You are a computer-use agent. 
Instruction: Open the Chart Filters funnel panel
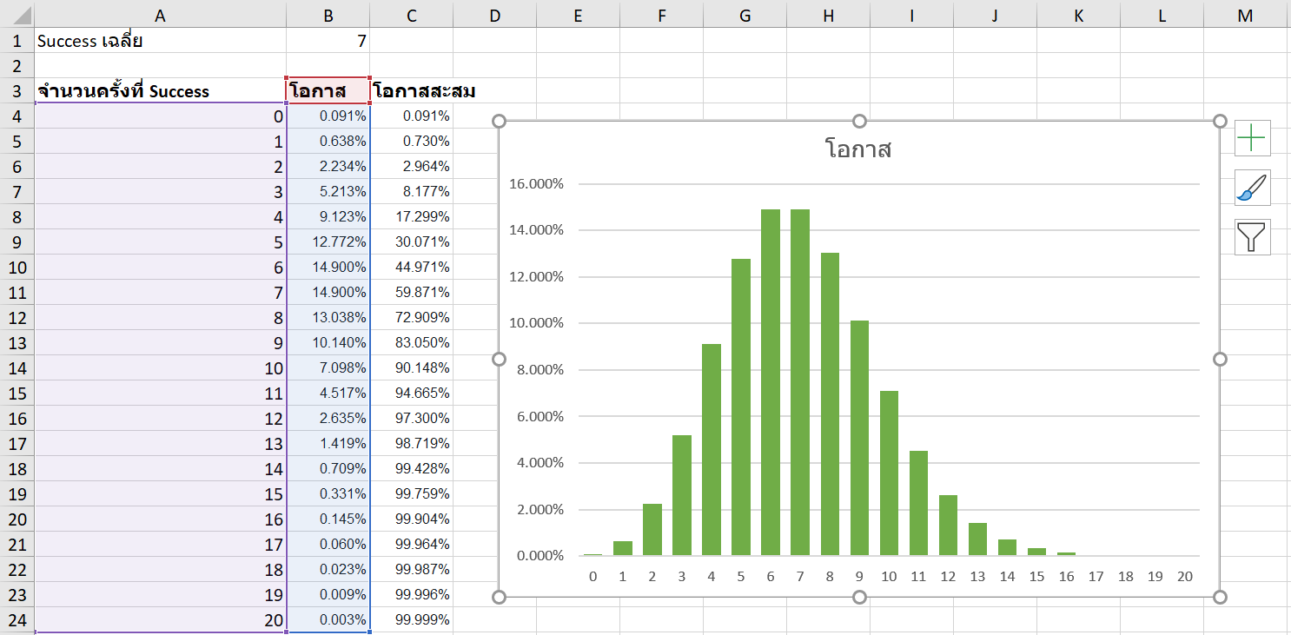pyautogui.click(x=1252, y=235)
